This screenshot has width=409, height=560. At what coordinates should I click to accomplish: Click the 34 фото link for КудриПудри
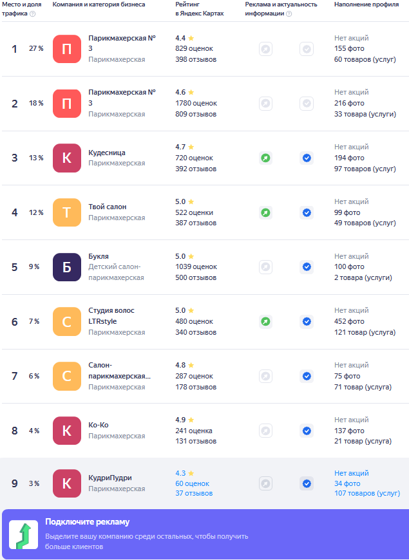347,483
